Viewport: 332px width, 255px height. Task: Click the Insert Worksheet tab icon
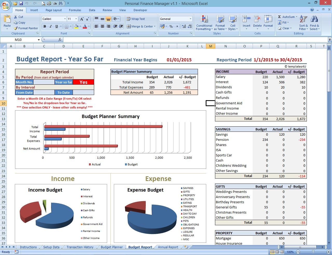pos(186,247)
